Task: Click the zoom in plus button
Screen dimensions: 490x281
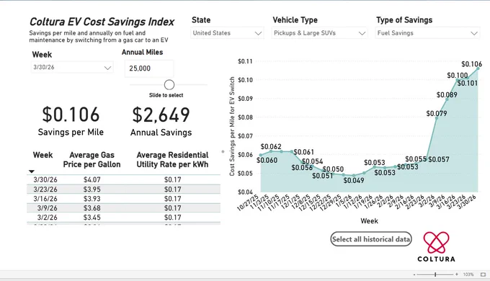Action: click(x=457, y=275)
